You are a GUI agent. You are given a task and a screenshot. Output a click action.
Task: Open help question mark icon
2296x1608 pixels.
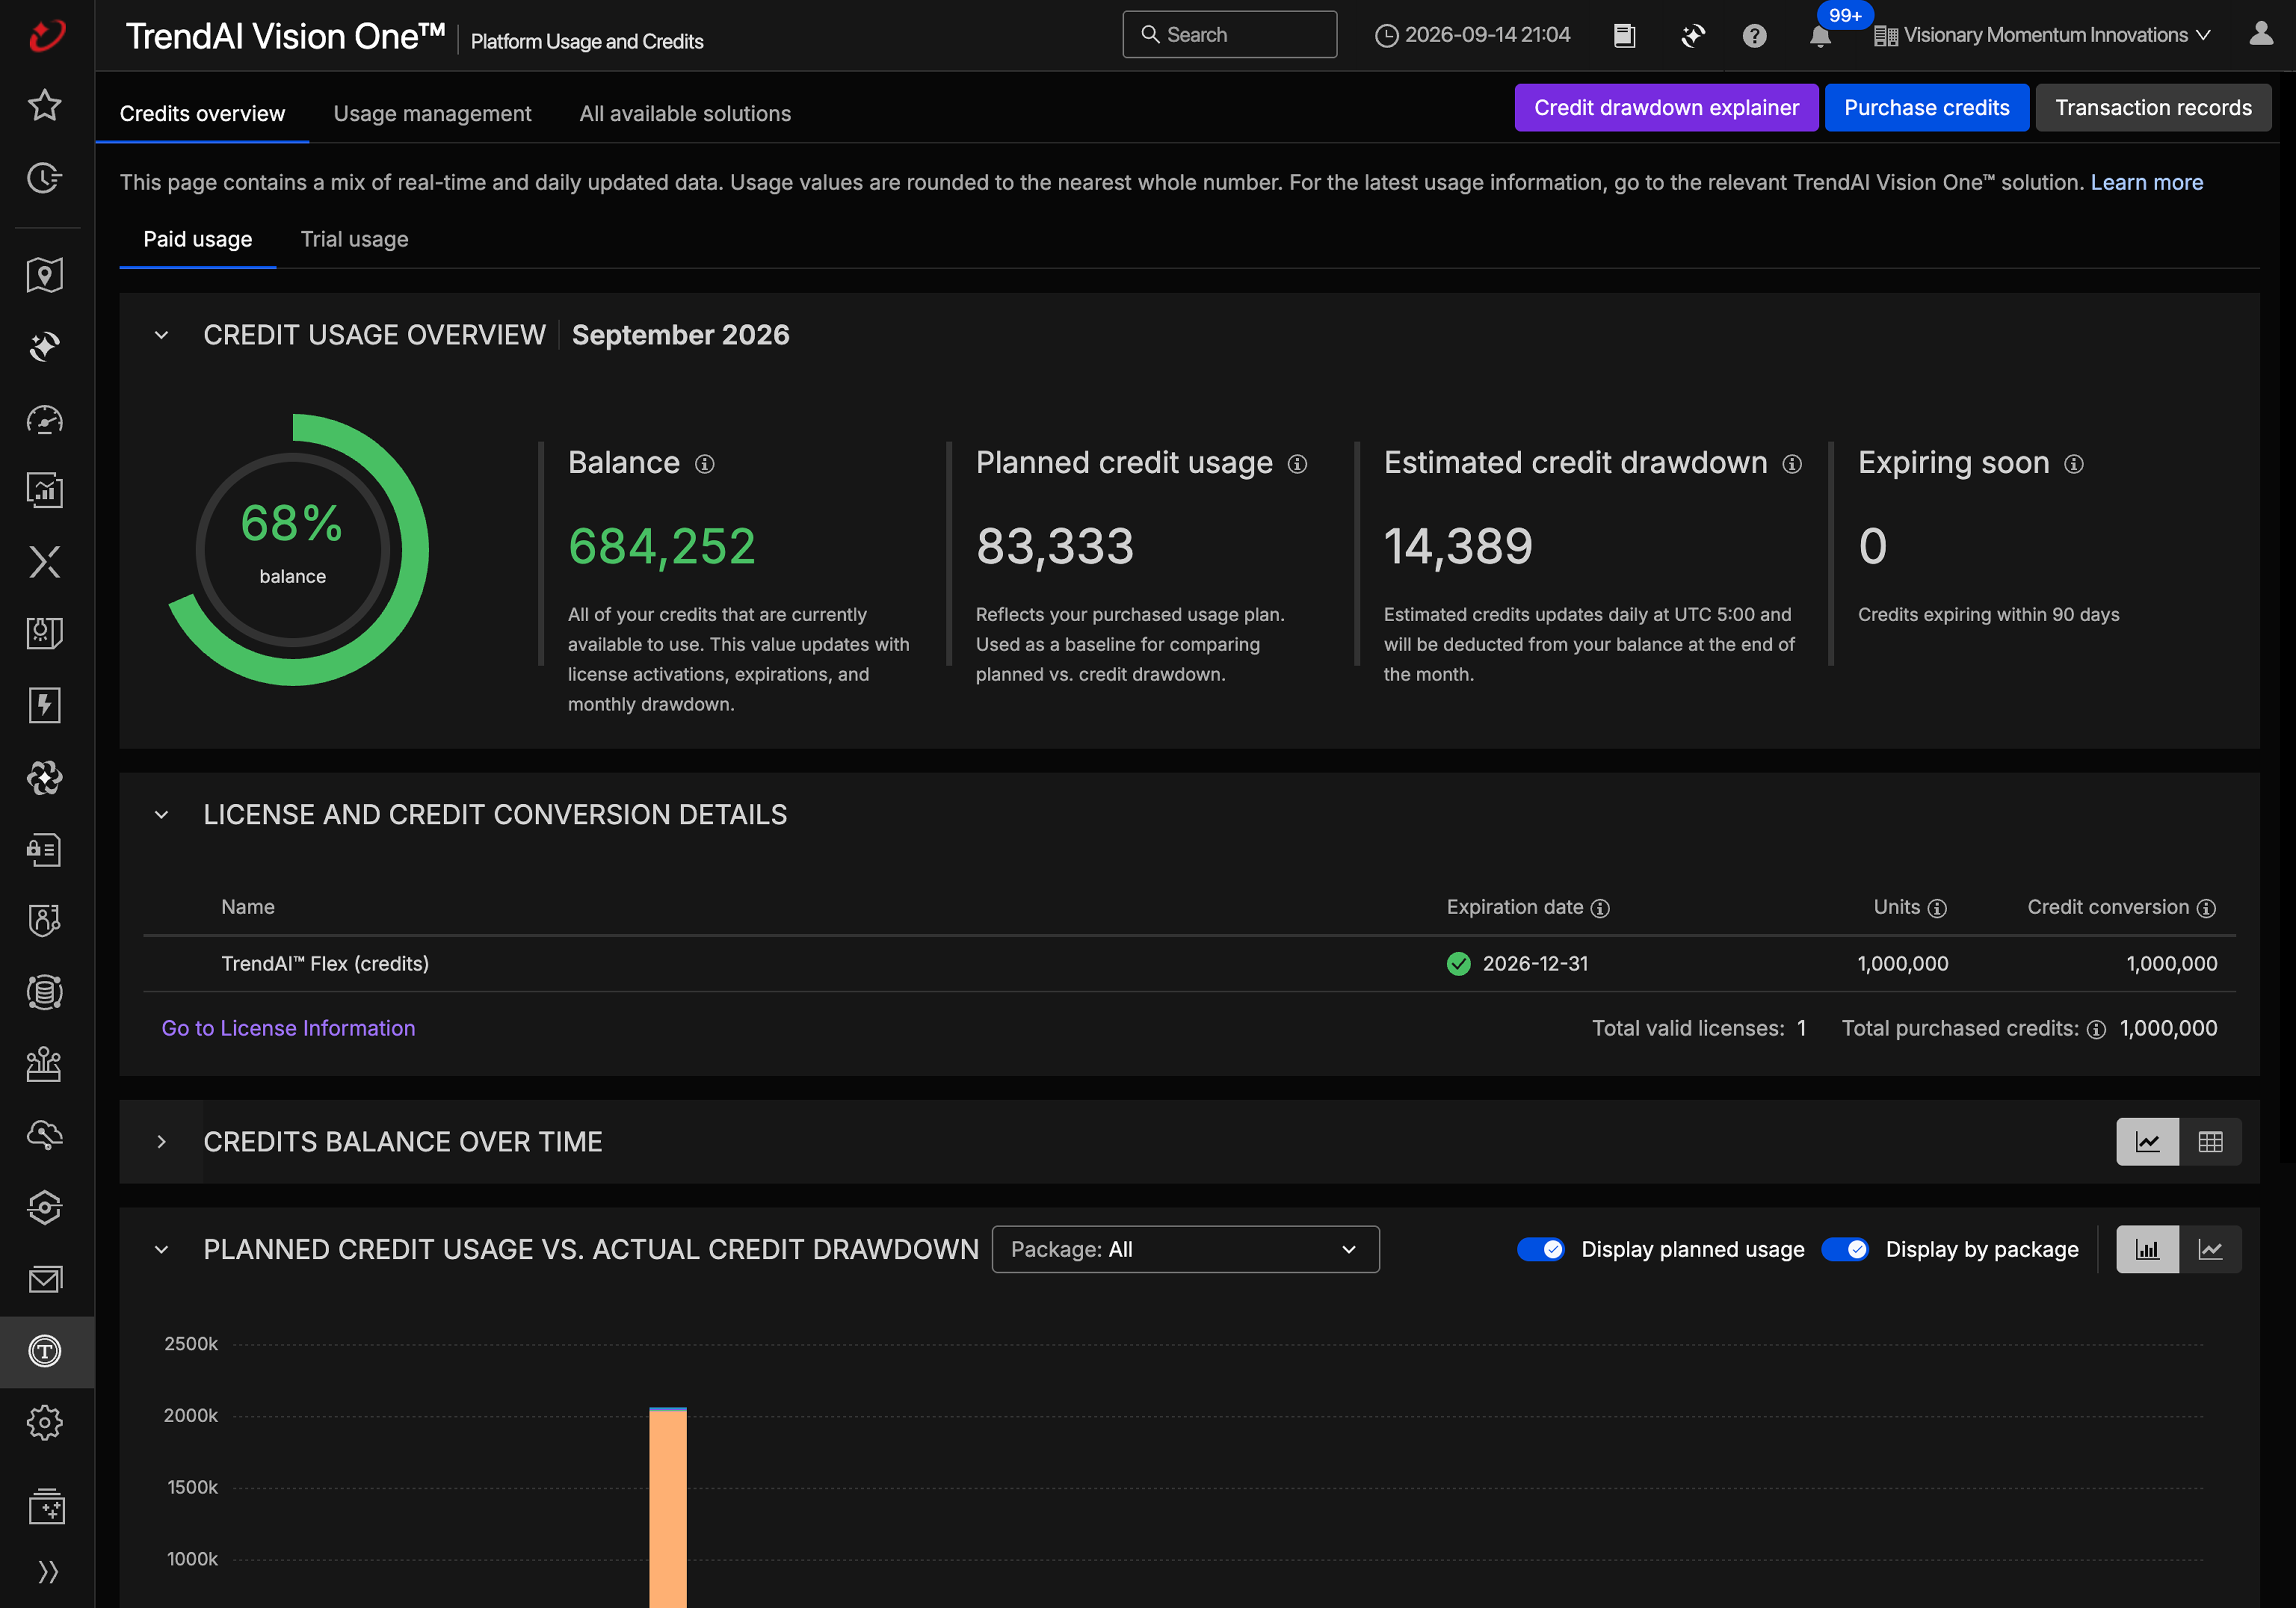coord(1754,36)
